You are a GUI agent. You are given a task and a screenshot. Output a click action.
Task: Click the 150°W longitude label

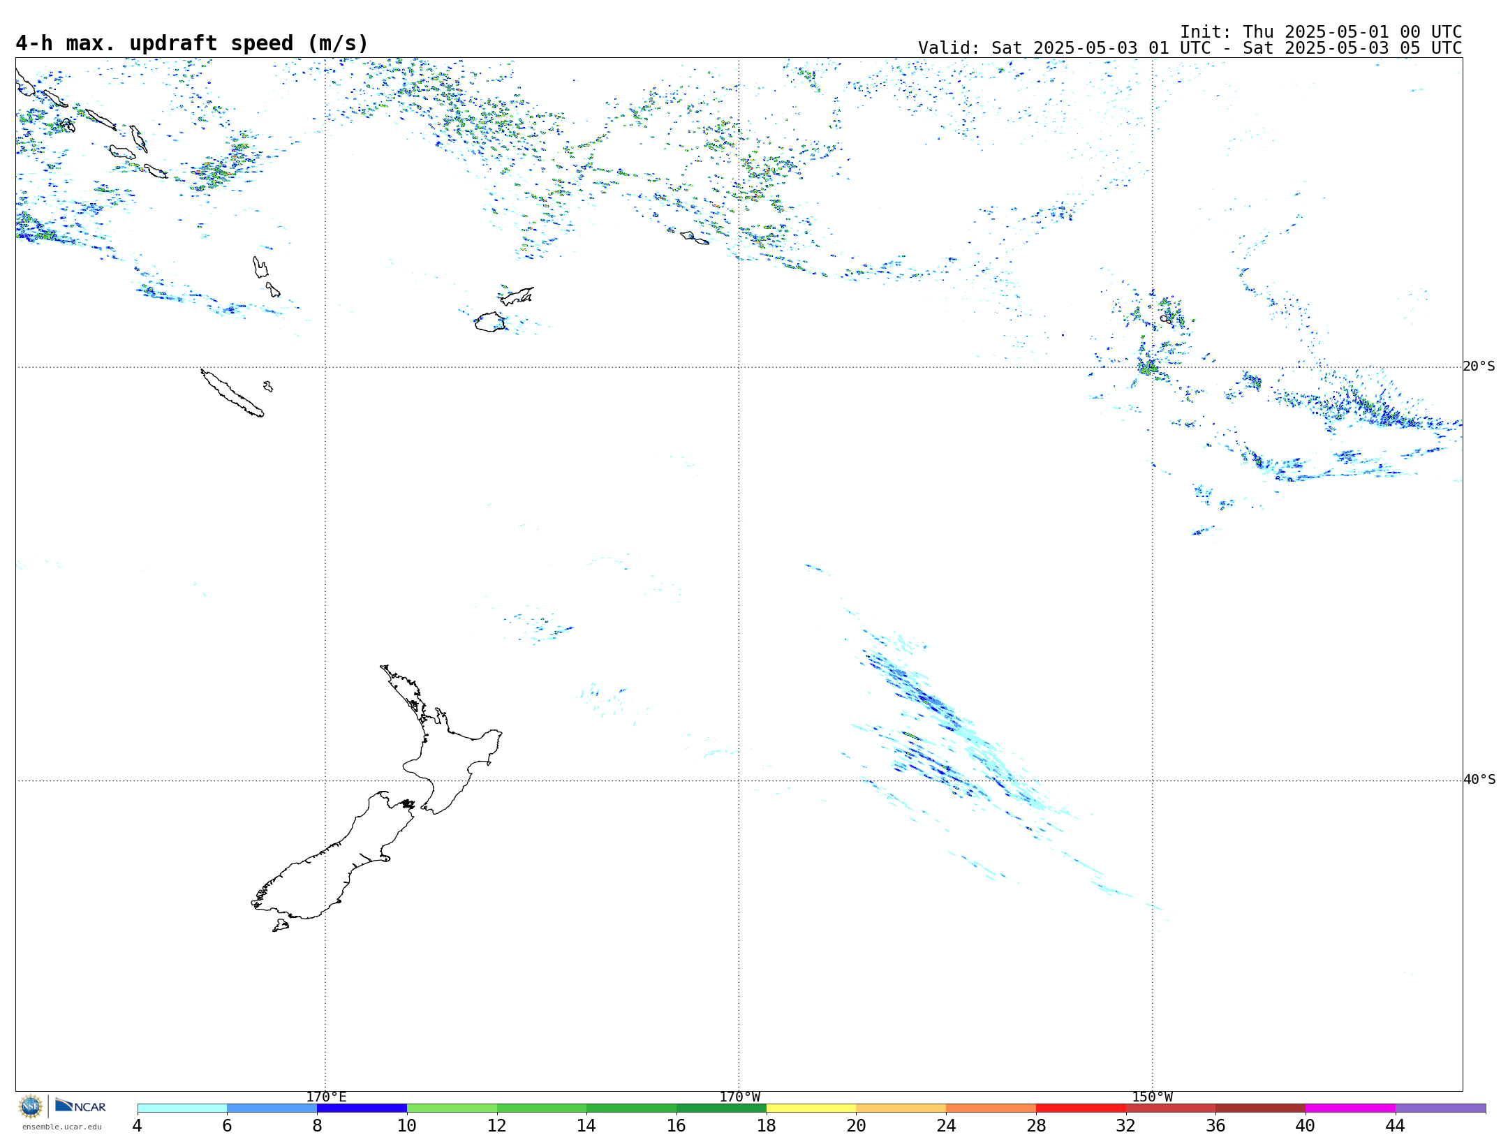coord(1153,1097)
